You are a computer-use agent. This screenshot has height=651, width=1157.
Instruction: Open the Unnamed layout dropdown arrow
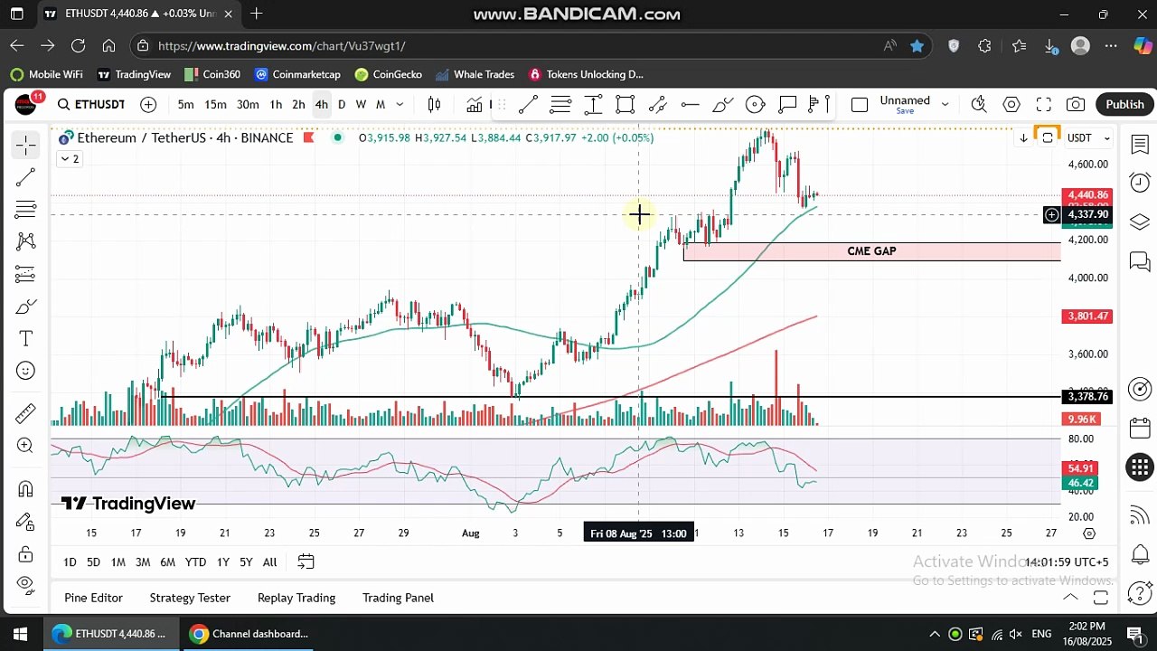pos(945,105)
